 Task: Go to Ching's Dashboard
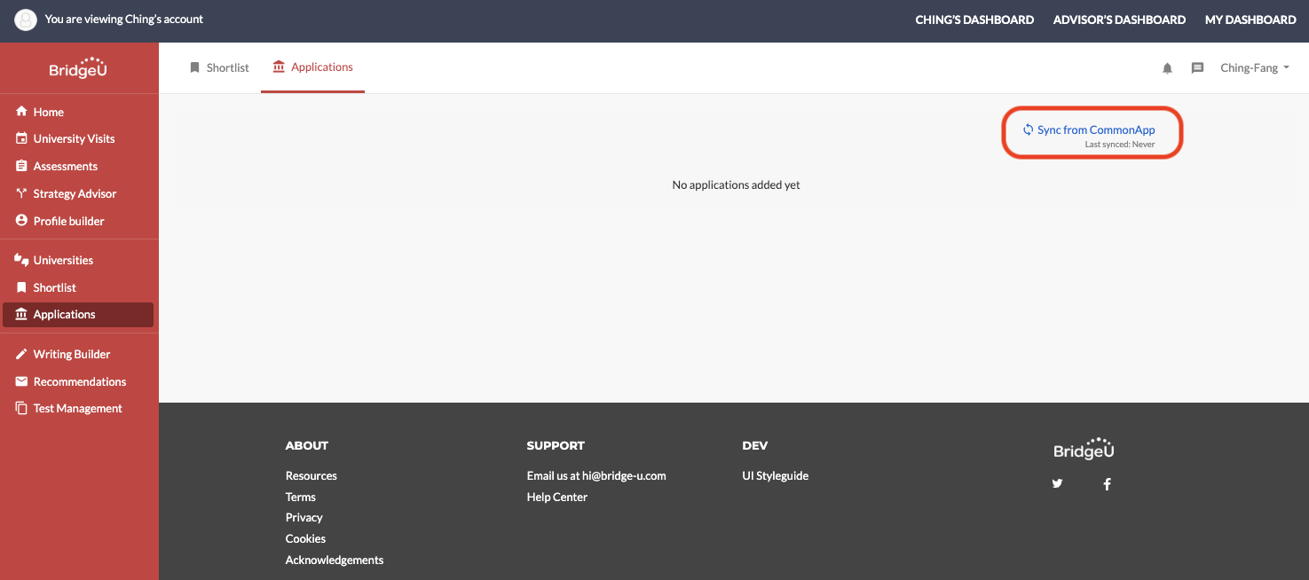tap(974, 20)
